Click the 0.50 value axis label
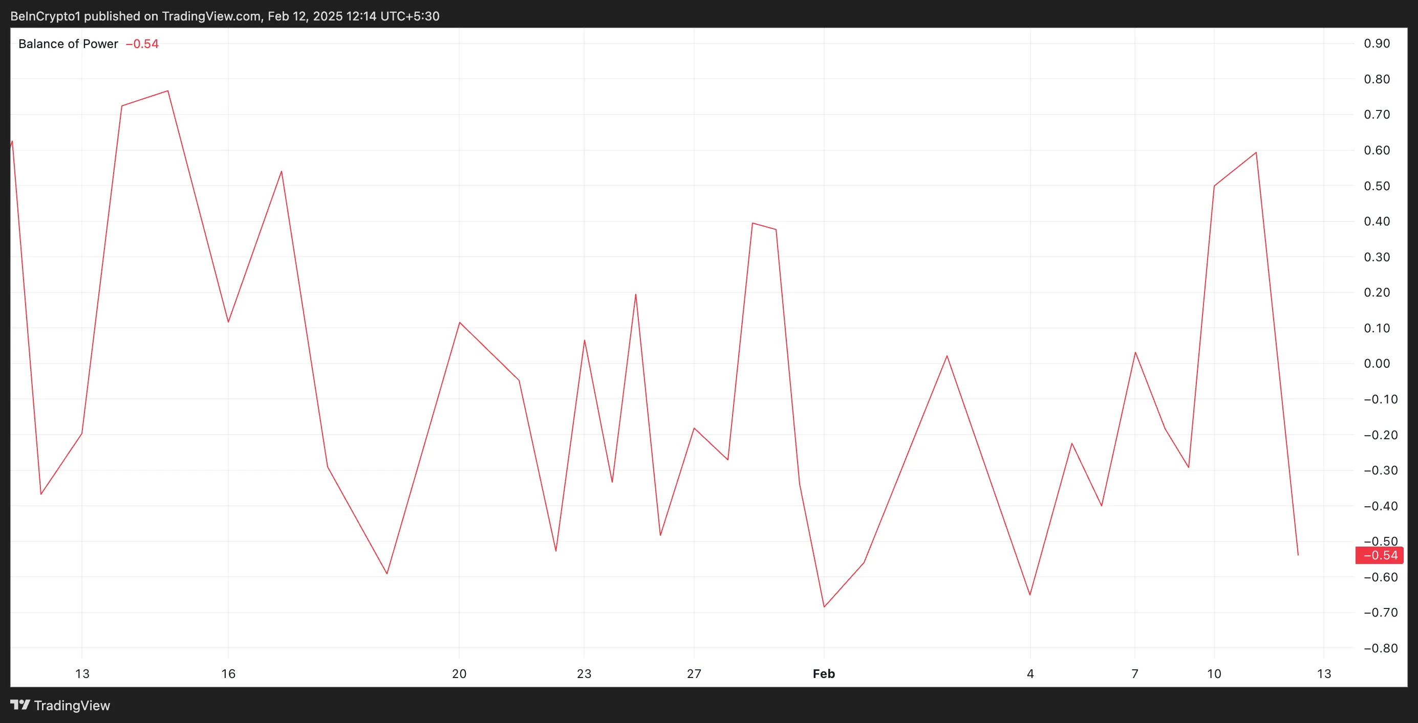The image size is (1418, 723). [1377, 186]
